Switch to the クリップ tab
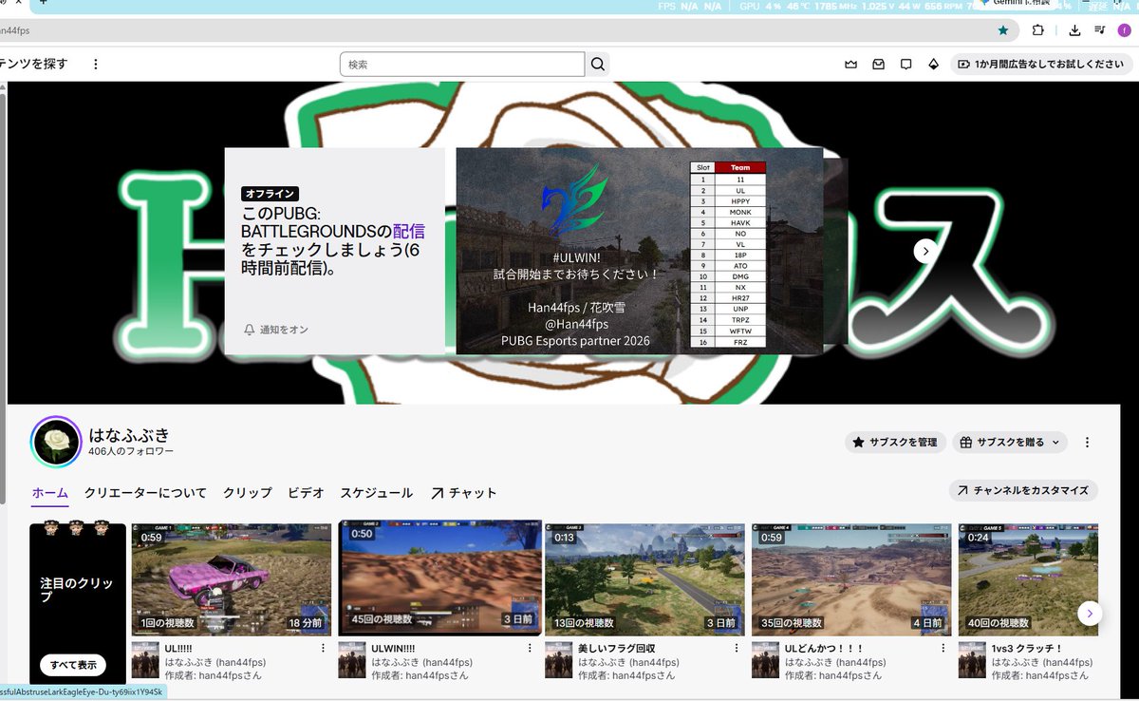Image resolution: width=1139 pixels, height=701 pixels. click(x=247, y=493)
